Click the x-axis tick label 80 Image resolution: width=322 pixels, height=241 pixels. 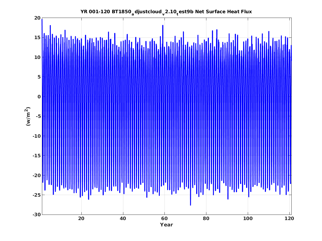coord(206,219)
